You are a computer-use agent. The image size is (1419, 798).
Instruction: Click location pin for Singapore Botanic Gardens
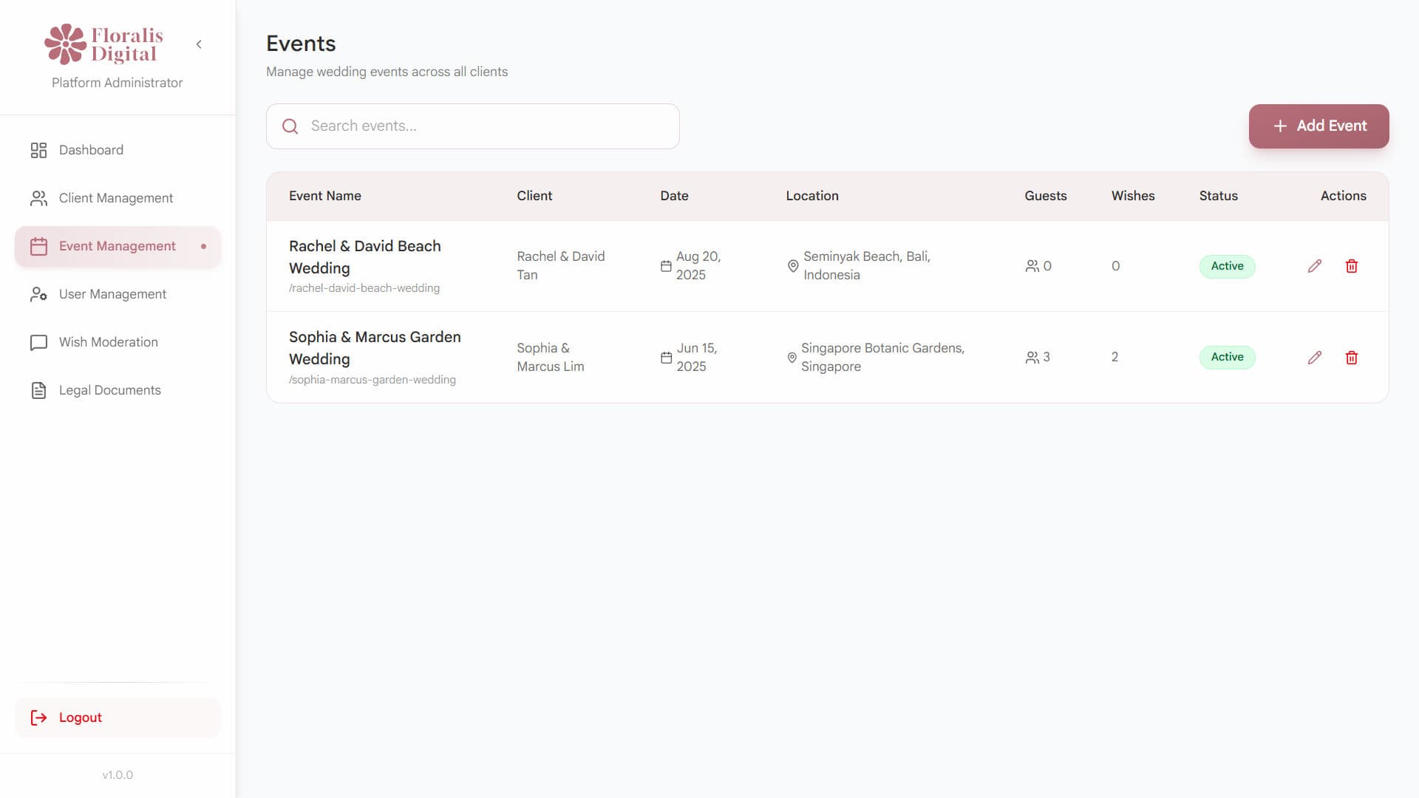[x=792, y=358]
